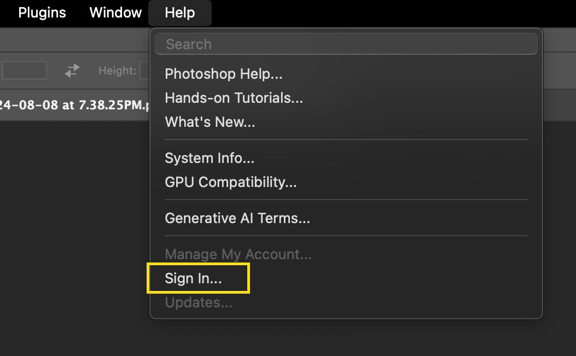The image size is (576, 356).
Task: Swap width and height values icon
Action: point(72,71)
